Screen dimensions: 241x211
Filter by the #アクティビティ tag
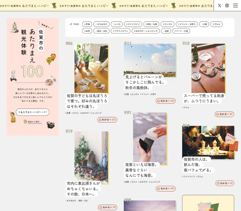[120, 31]
